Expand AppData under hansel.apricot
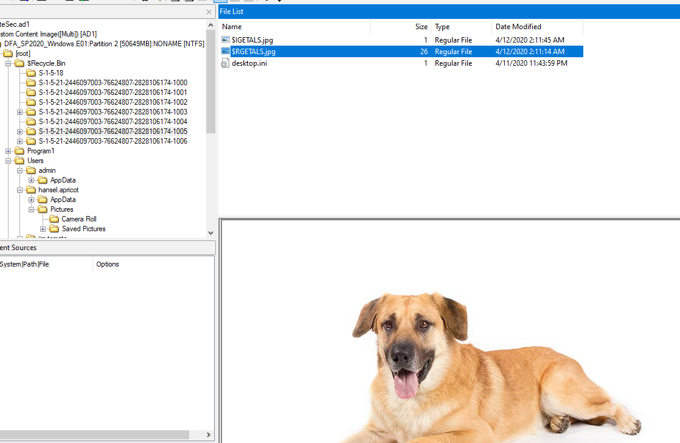The height and width of the screenshot is (443, 680). [31, 200]
